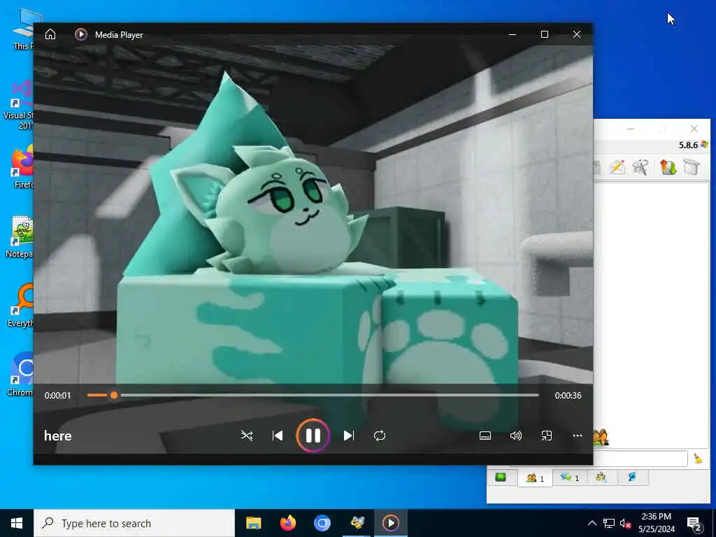Select the Notepad++ desktop shortcut

[20, 236]
